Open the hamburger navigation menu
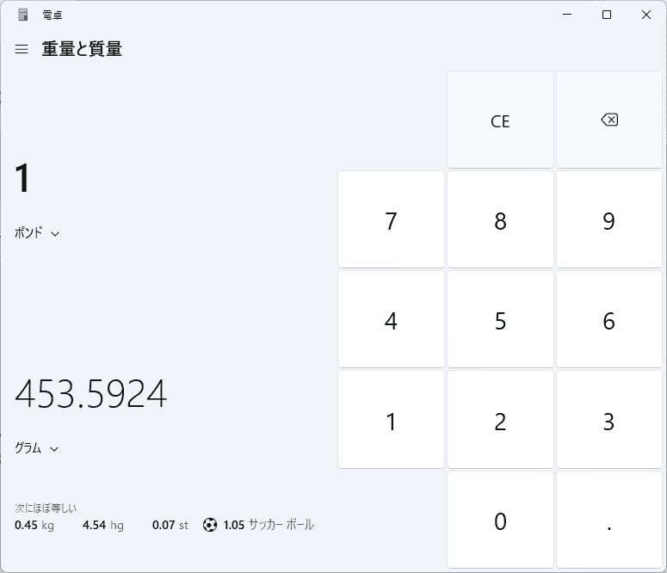667x573 pixels. tap(22, 49)
